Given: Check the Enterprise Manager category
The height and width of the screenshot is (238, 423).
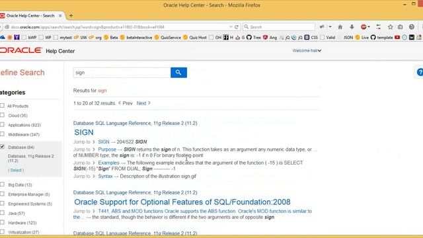Looking at the screenshot, I should (2, 194).
